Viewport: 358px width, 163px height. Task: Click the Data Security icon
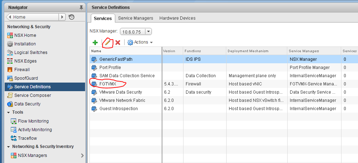[x=10, y=104]
